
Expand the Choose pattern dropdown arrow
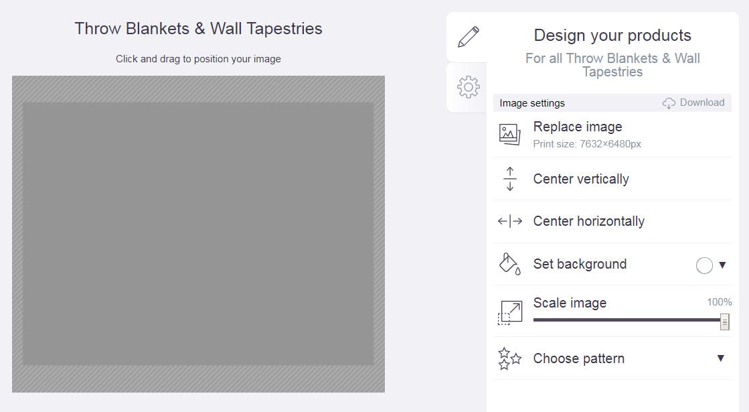point(721,358)
